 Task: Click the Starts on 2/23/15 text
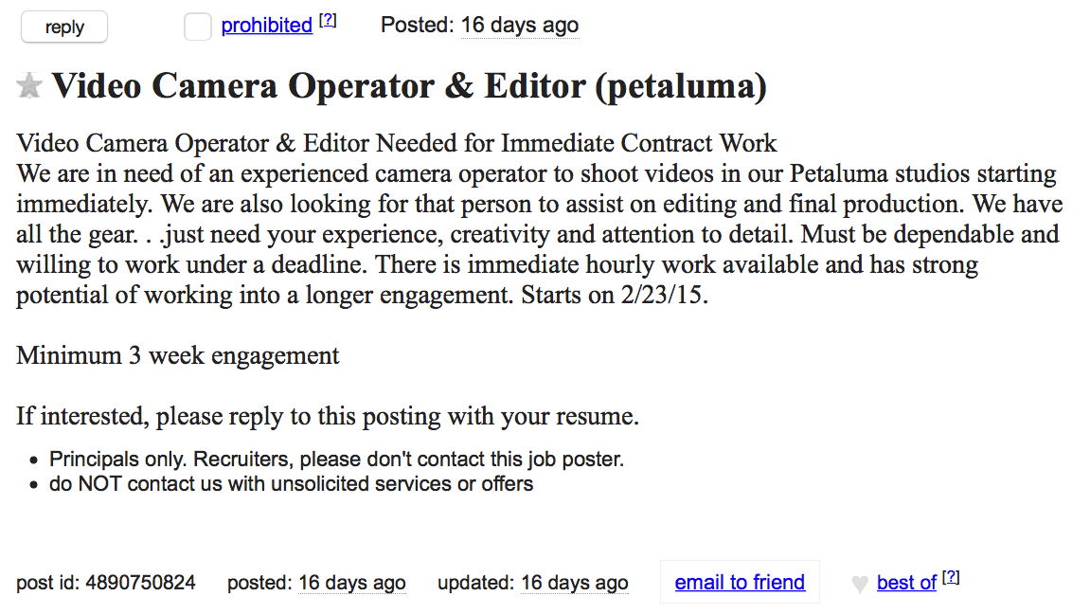(x=615, y=296)
